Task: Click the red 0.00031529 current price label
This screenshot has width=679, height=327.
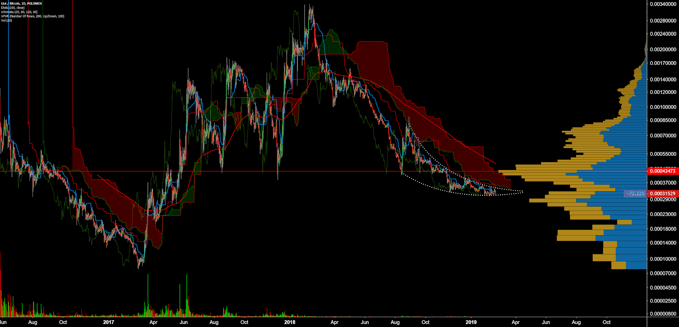Action: (663, 193)
